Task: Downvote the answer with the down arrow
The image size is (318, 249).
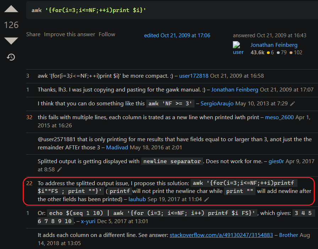Action: 11,41
